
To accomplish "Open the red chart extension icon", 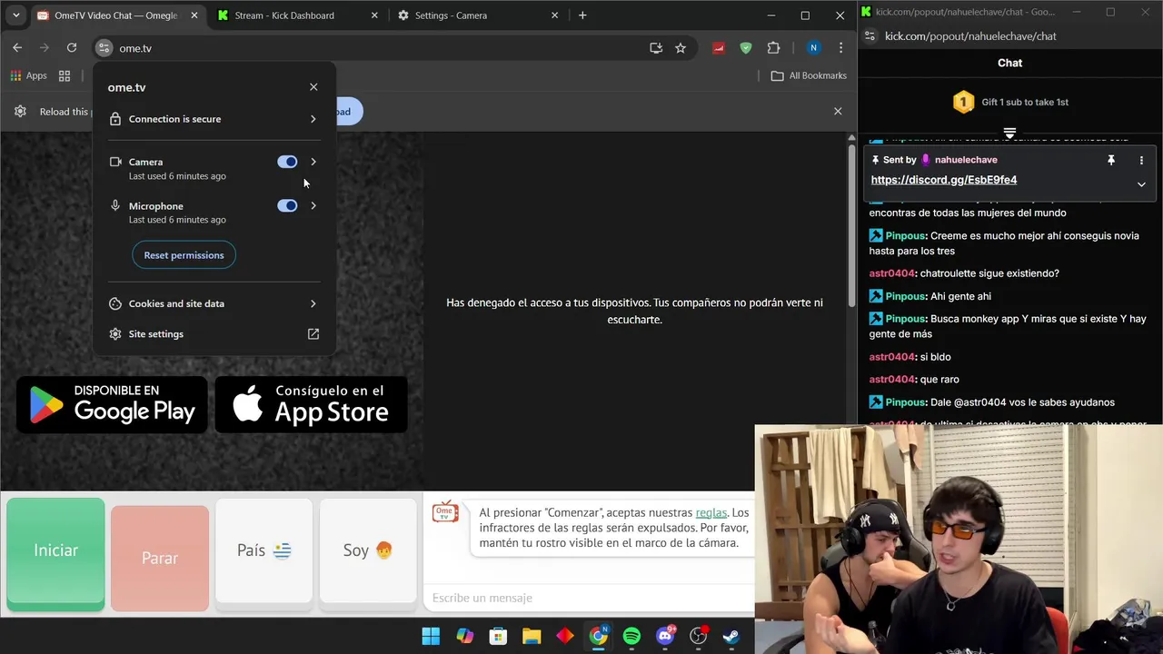I will [x=719, y=48].
